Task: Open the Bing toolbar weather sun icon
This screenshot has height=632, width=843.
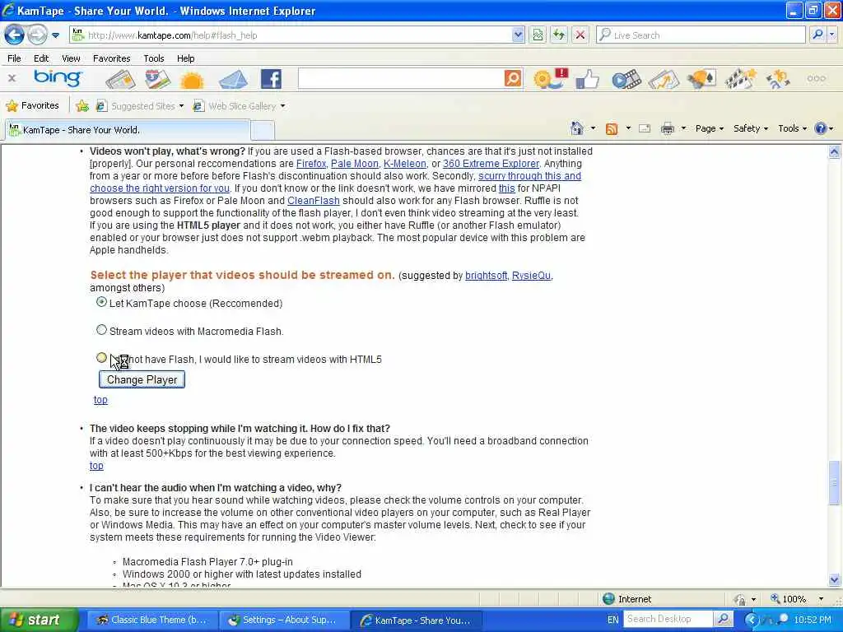Action: click(193, 80)
